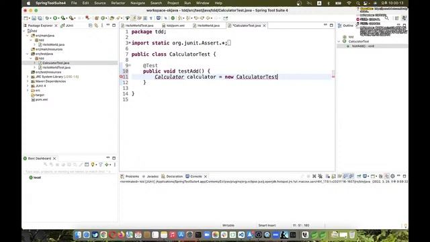430x242 pixels.
Task: Click the New Java Class toolbar icon
Action: click(103, 18)
